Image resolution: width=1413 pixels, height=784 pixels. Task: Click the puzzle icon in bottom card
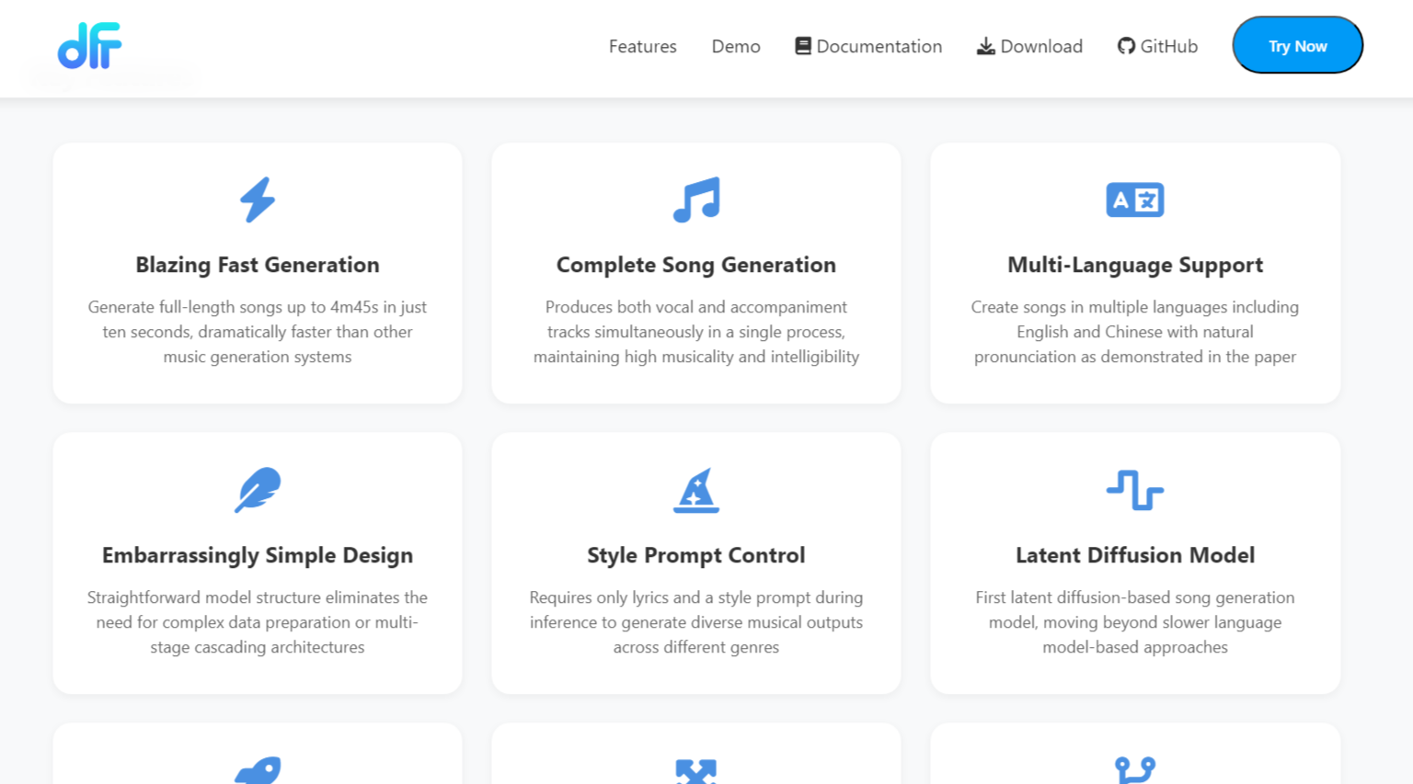coord(696,771)
